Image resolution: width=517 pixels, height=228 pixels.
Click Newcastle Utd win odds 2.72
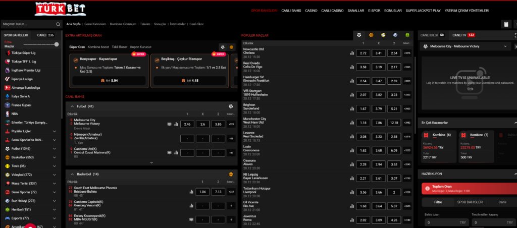(x=363, y=53)
